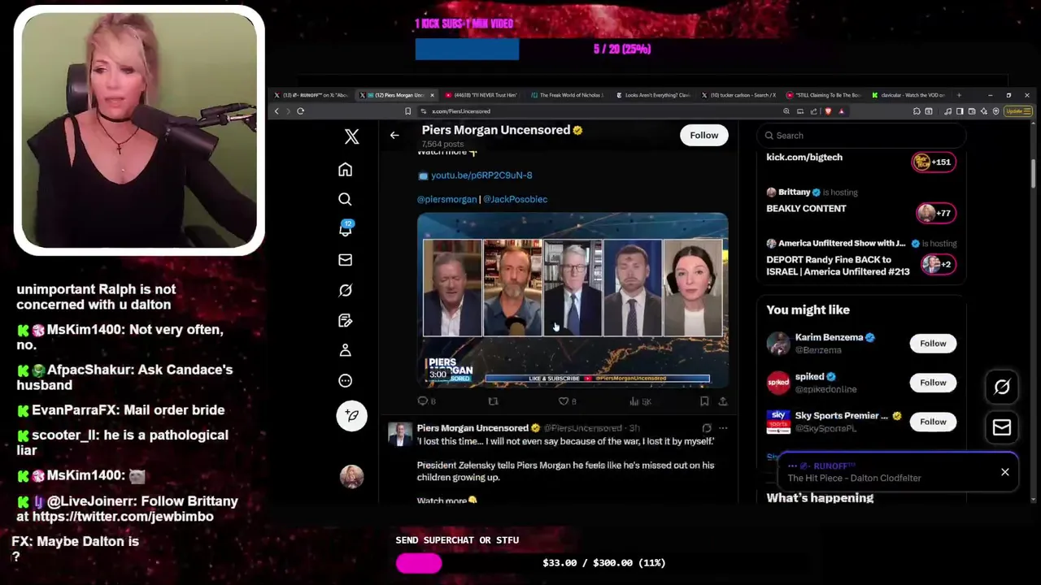Close the RUNOFF Hit Piece popup
The height and width of the screenshot is (585, 1041).
[x=1005, y=472]
